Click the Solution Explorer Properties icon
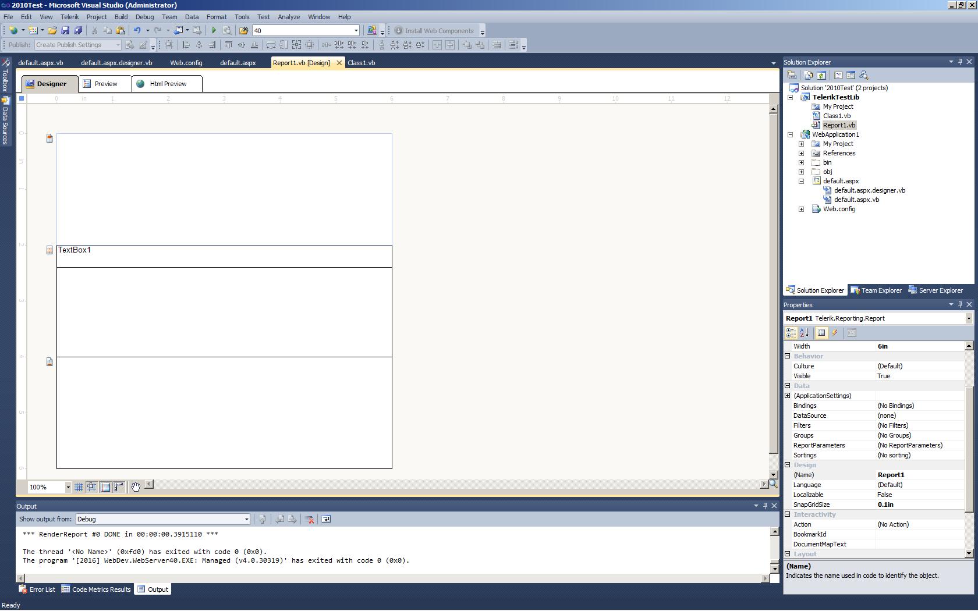This screenshot has height=611, width=978. coord(792,75)
